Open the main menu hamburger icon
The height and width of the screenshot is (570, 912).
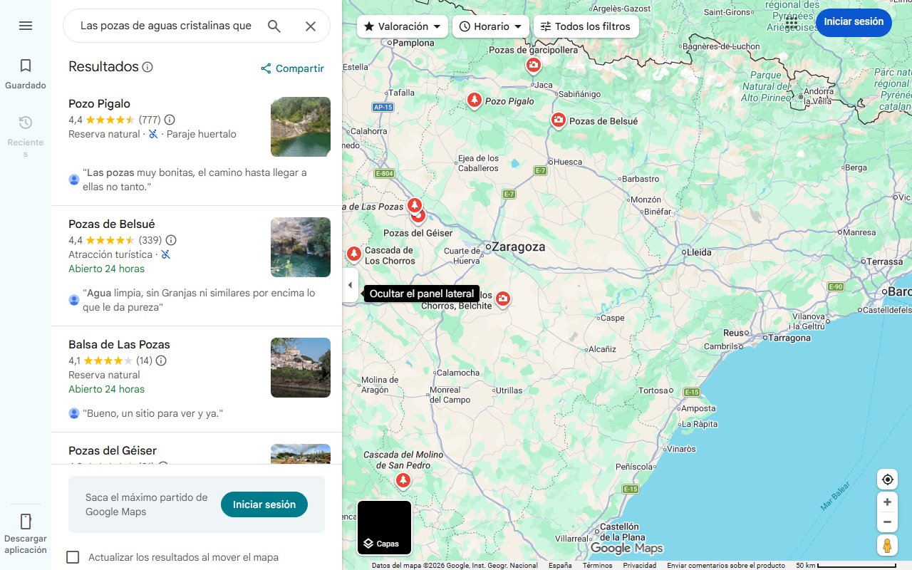click(26, 26)
